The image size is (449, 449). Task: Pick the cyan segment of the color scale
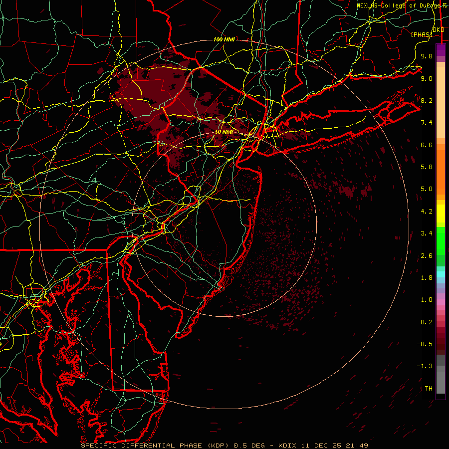pos(441,274)
